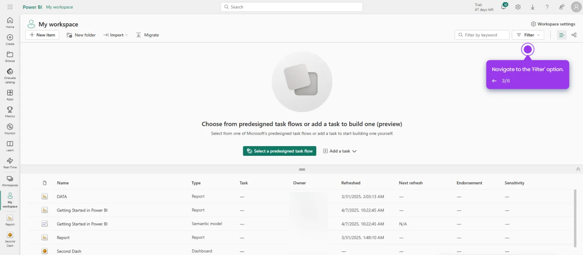Open the feedback icon in the header
Screen dimensions: 583x255
point(562,7)
